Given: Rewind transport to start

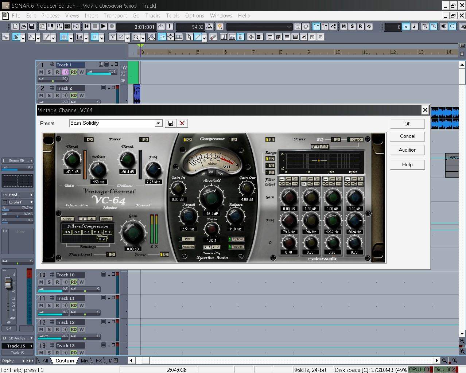Looking at the screenshot, I should [x=86, y=26].
